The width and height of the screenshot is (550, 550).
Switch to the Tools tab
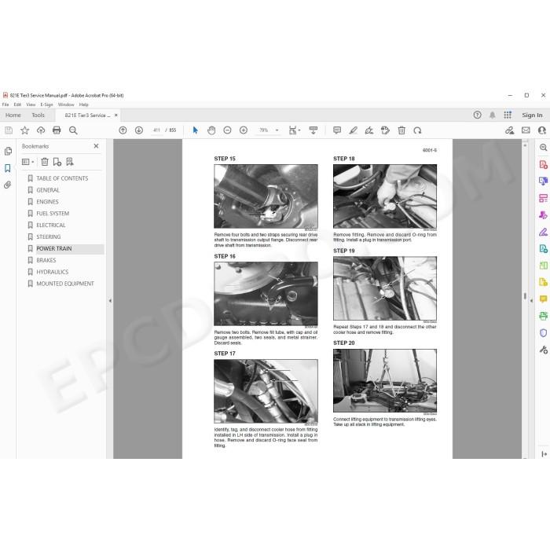38,115
